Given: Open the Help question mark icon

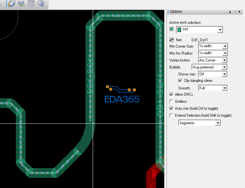Looking at the screenshot, I should point(41,3).
